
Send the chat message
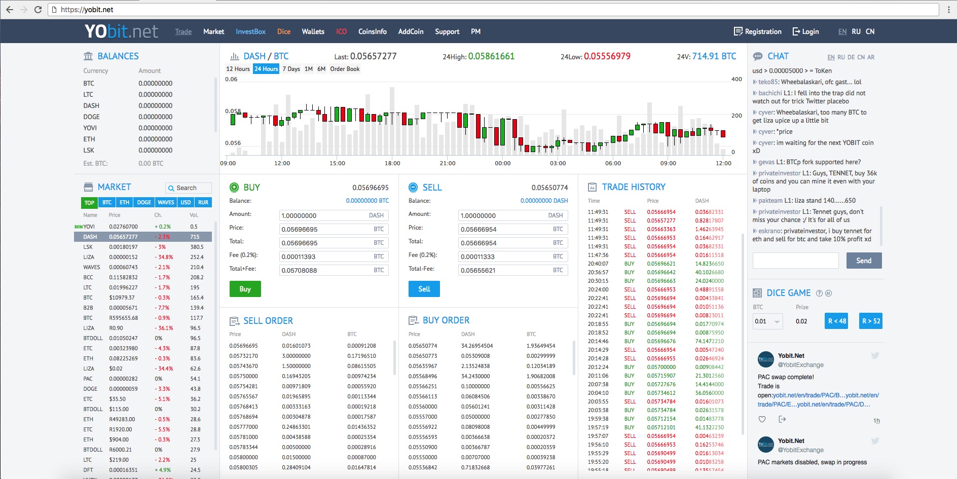click(864, 261)
